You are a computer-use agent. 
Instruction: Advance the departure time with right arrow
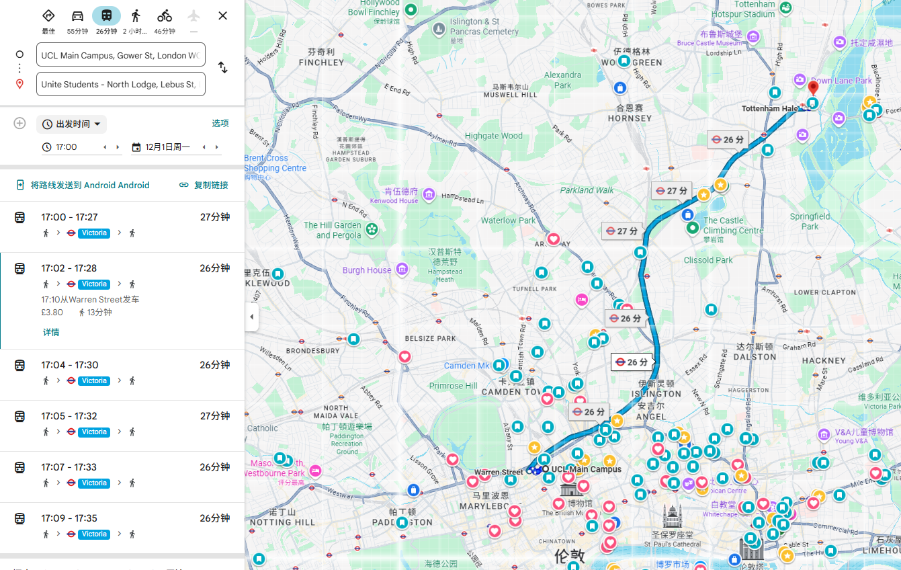tap(118, 147)
